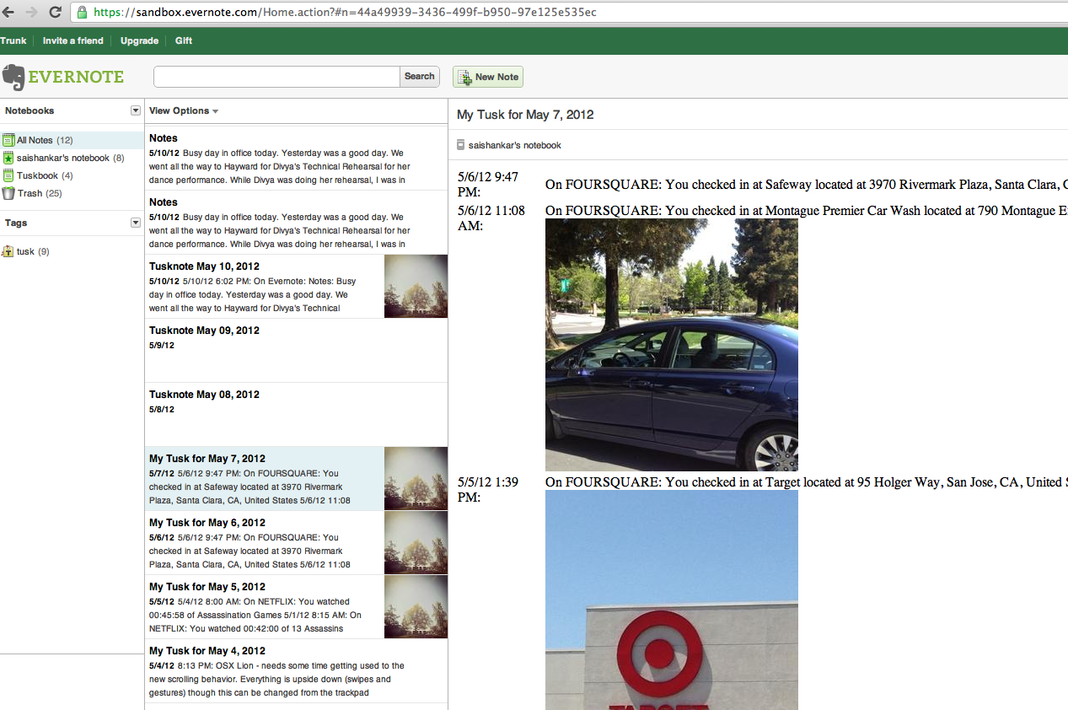Create a note with the New Note button

pos(488,77)
